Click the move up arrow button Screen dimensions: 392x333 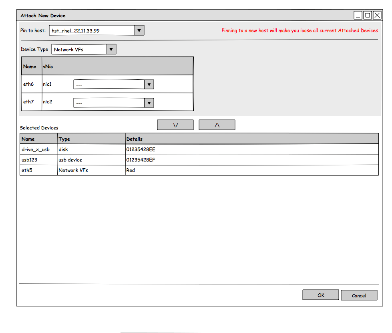tap(217, 125)
